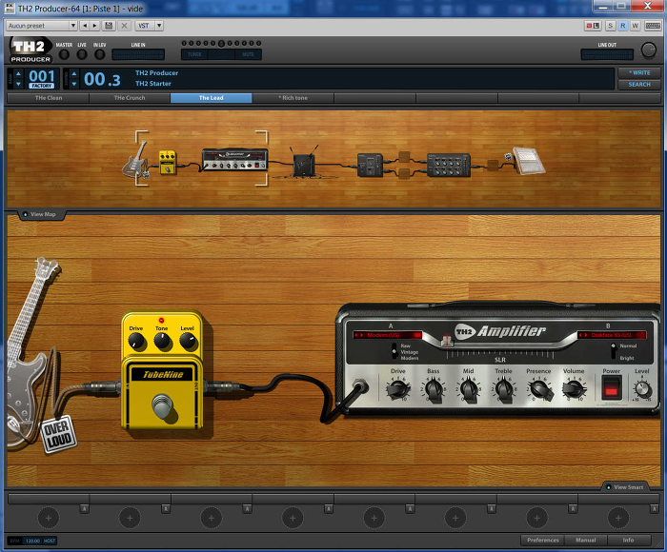The image size is (667, 552).
Task: Click the amplifier Bass knob
Action: 434,389
